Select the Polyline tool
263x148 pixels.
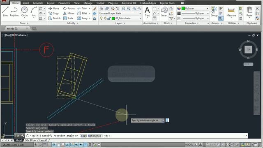click(14, 12)
